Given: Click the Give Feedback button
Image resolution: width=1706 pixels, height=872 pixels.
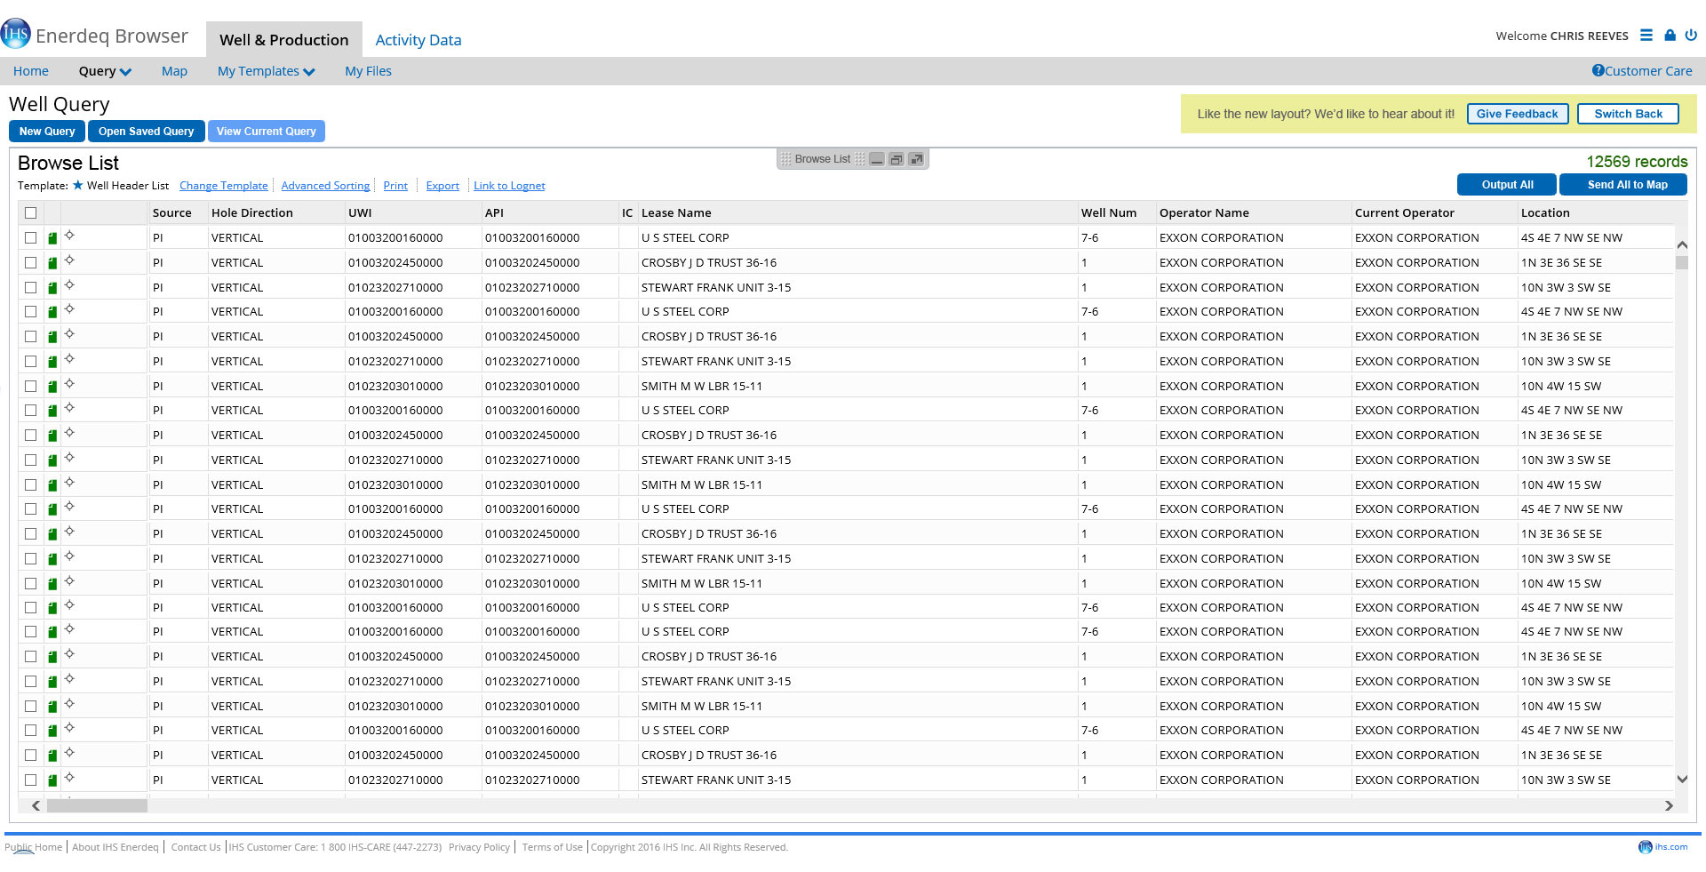Looking at the screenshot, I should [x=1518, y=114].
